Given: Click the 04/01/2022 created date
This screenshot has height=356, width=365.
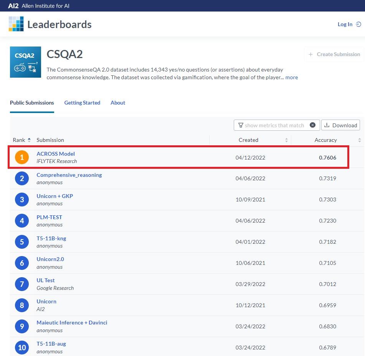Looking at the screenshot, I should [250, 242].
